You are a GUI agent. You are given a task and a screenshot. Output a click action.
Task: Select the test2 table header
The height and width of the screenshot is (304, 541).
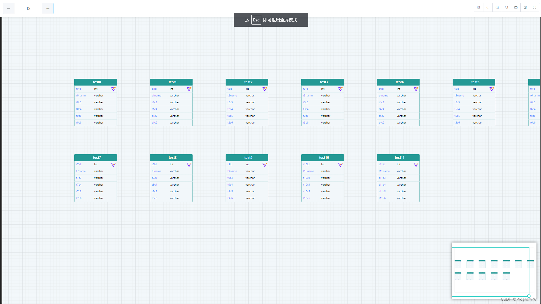[247, 82]
